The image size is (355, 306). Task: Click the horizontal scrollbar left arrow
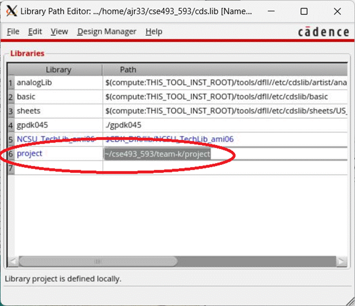click(14, 262)
